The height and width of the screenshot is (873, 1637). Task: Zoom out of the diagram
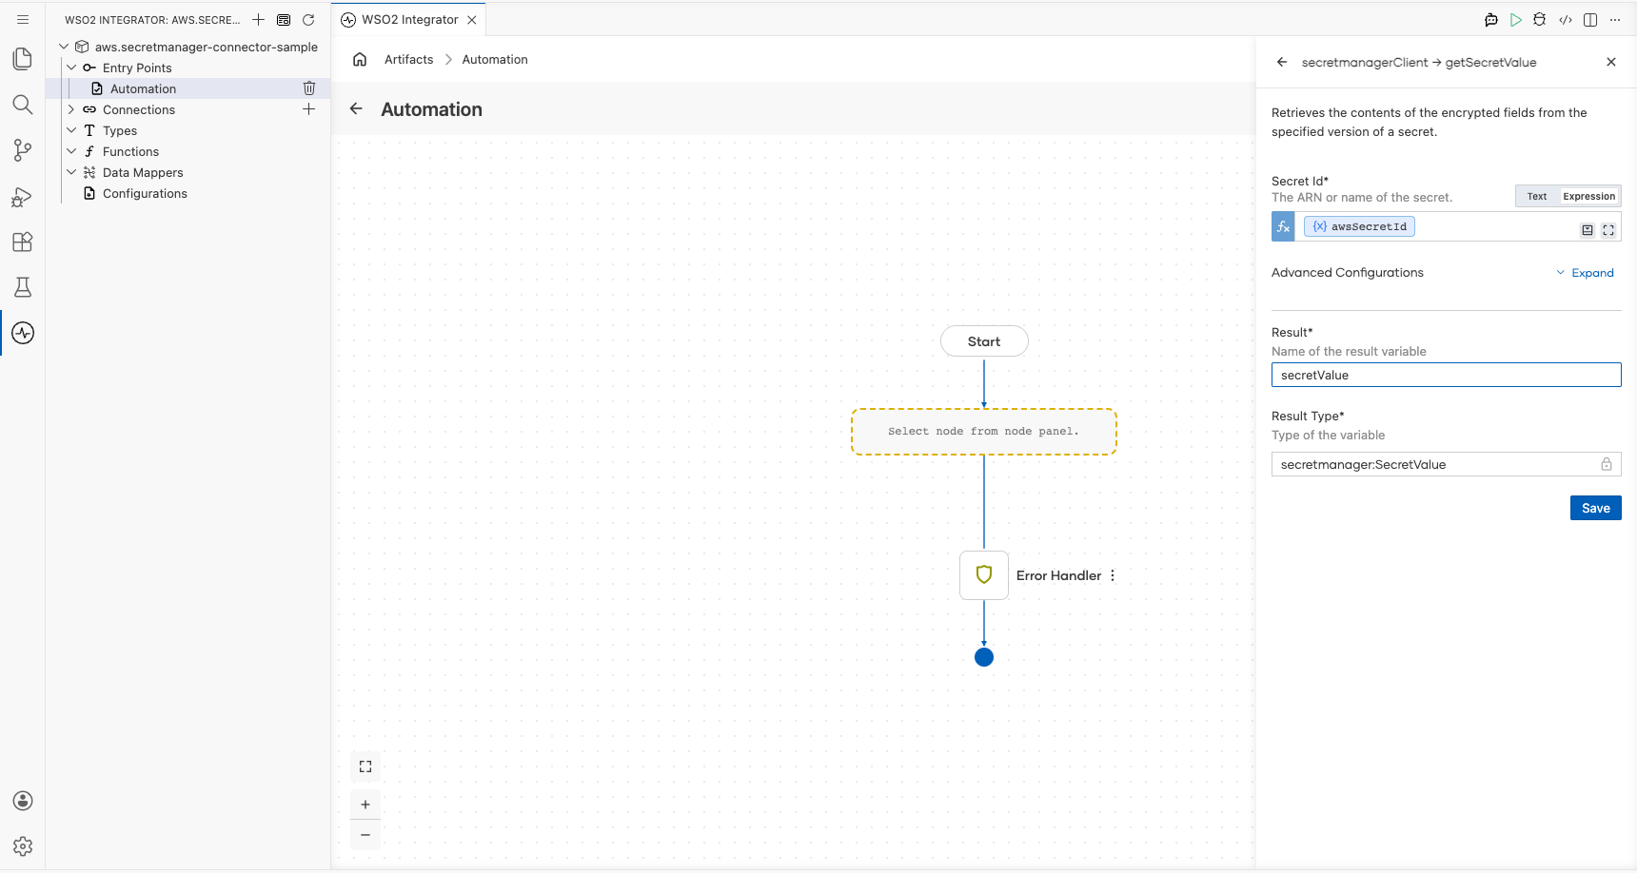[365, 835]
